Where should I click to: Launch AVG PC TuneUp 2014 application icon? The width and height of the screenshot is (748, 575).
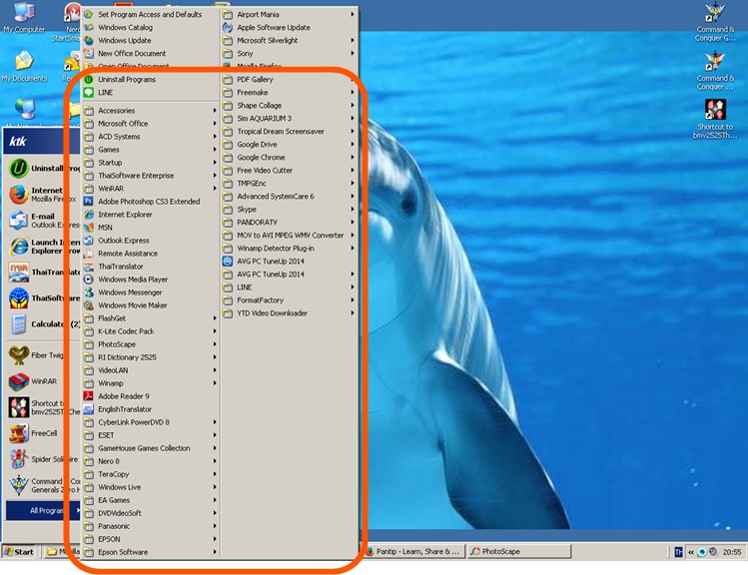tap(289, 262)
